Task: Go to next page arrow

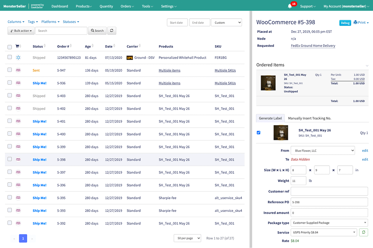Action: click(x=32, y=238)
